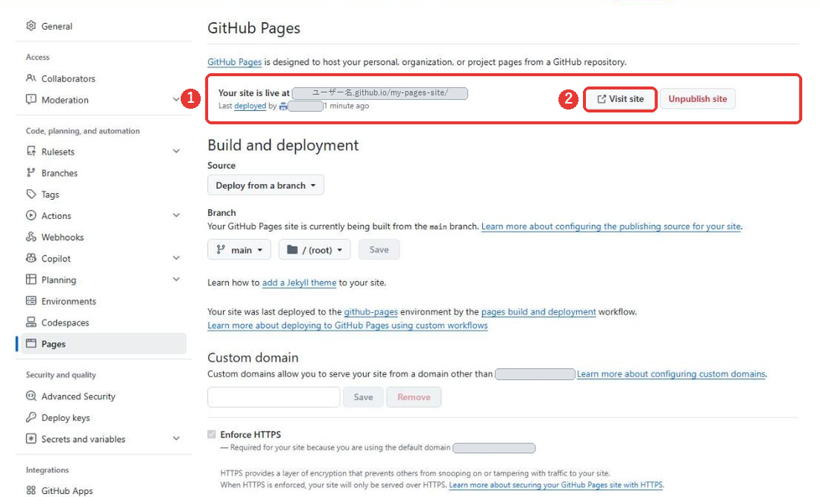Click the Deploy keys key icon

(x=31, y=417)
